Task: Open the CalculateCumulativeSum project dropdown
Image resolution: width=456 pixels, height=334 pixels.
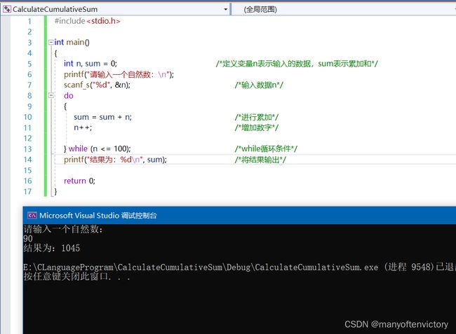Action: pyautogui.click(x=225, y=9)
